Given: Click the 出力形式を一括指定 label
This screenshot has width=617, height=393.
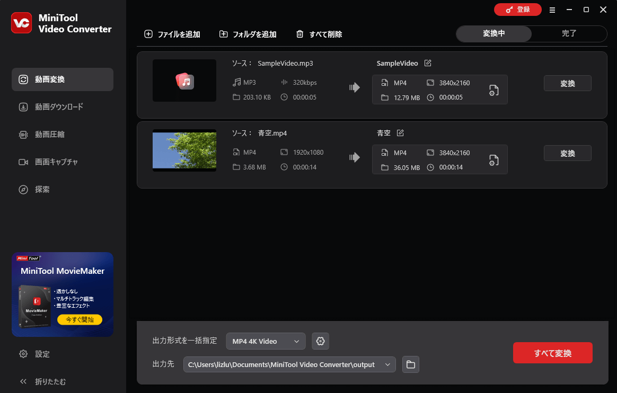Looking at the screenshot, I should click(x=184, y=341).
